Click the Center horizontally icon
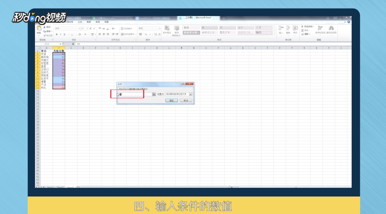Image resolution: width=386 pixels, height=214 pixels. (x=104, y=34)
